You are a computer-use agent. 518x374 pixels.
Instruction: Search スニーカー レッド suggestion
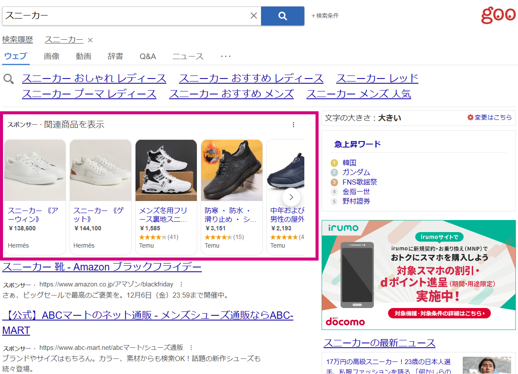click(x=377, y=79)
